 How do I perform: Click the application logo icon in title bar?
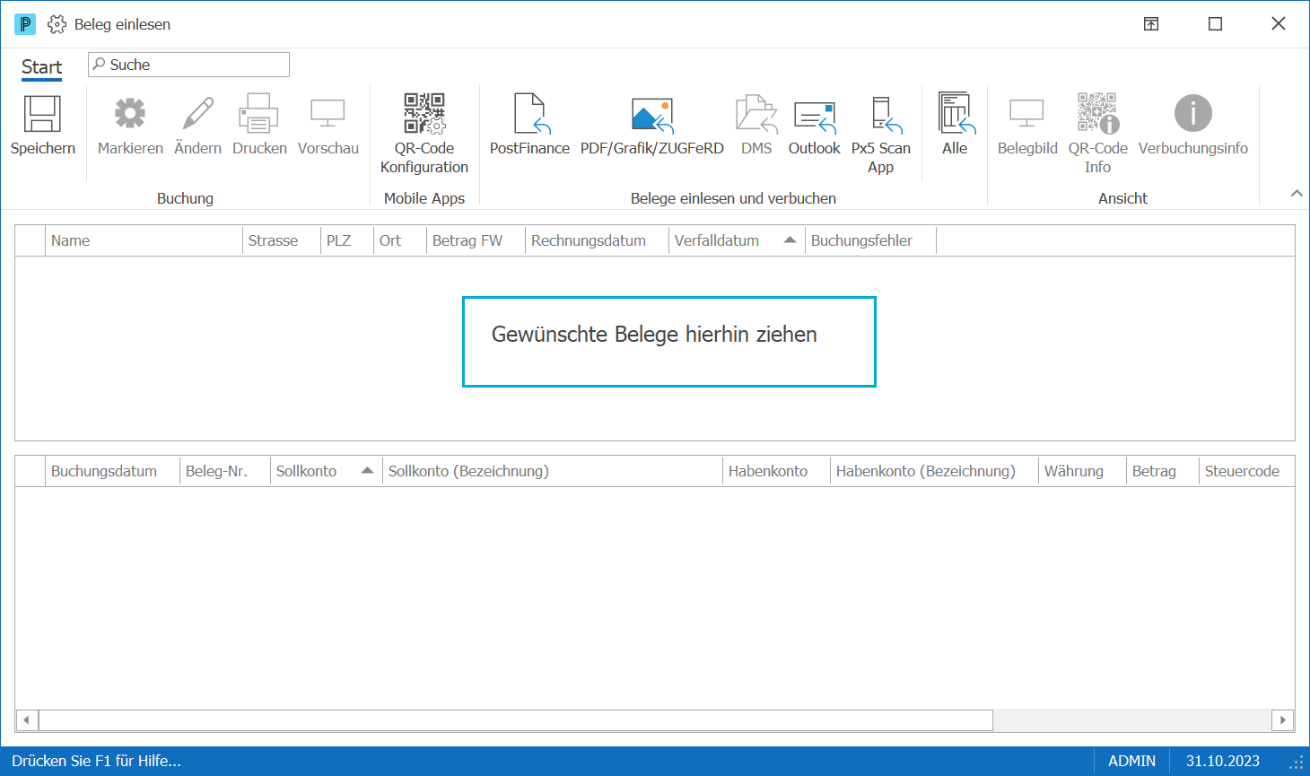[x=25, y=24]
